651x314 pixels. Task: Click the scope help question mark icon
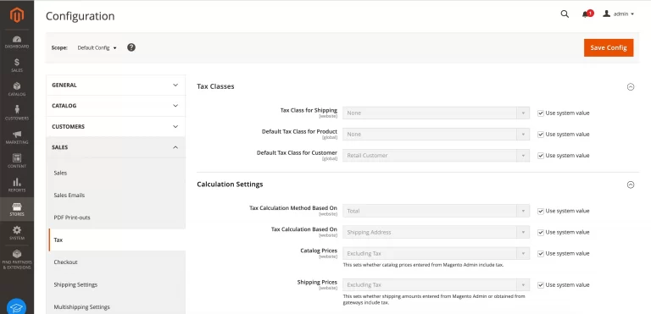[x=131, y=47]
